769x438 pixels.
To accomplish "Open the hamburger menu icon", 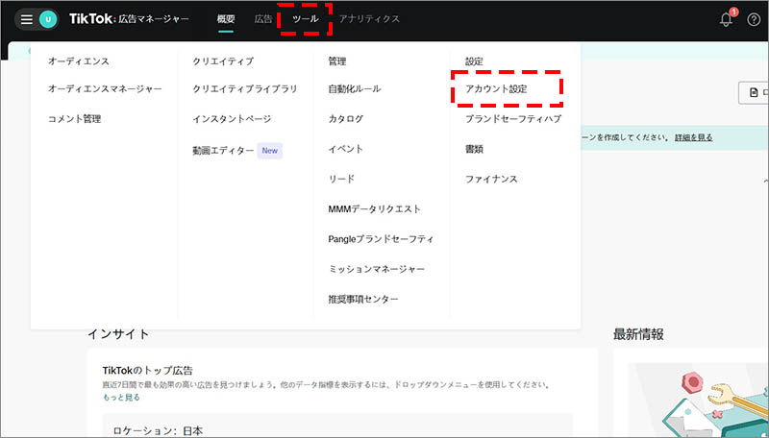I will (x=27, y=19).
